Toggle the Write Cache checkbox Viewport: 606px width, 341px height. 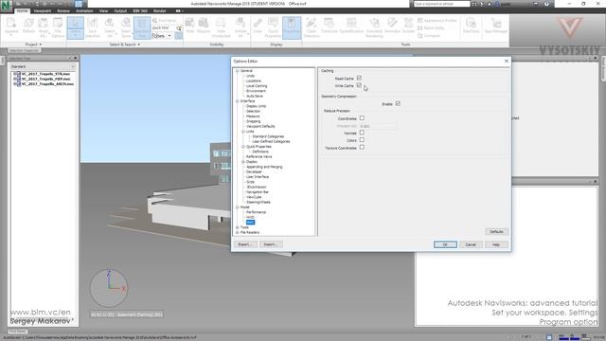coord(359,85)
